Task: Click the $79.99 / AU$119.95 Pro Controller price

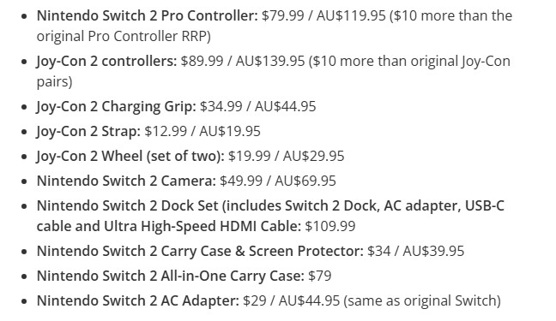Action: (x=323, y=15)
